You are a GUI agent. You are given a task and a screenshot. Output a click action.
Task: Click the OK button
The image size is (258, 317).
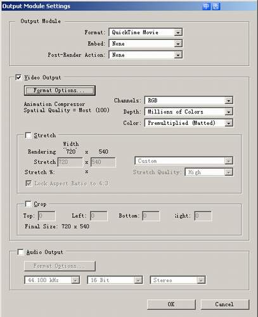tap(171, 304)
